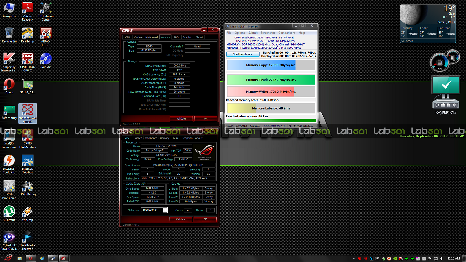Click the Memory-Copy result bar
466x262 pixels.
(x=271, y=65)
